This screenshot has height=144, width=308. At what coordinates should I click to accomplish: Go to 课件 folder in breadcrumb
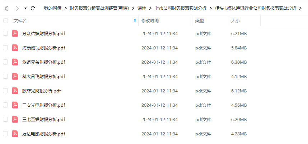click(x=142, y=8)
